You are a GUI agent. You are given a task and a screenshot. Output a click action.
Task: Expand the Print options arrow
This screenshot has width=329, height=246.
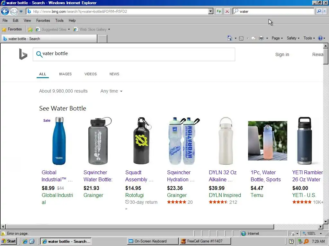(x=267, y=38)
